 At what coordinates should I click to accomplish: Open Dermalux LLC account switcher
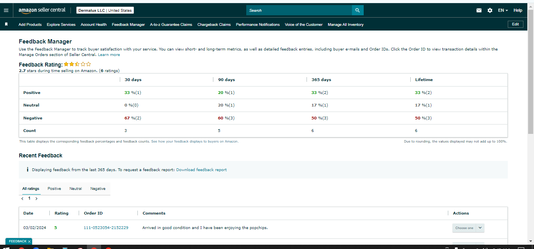[105, 10]
